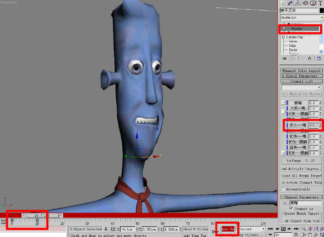The image size is (324, 237).
Task: Click the object name field 瘦子正常
Action: click(299, 10)
